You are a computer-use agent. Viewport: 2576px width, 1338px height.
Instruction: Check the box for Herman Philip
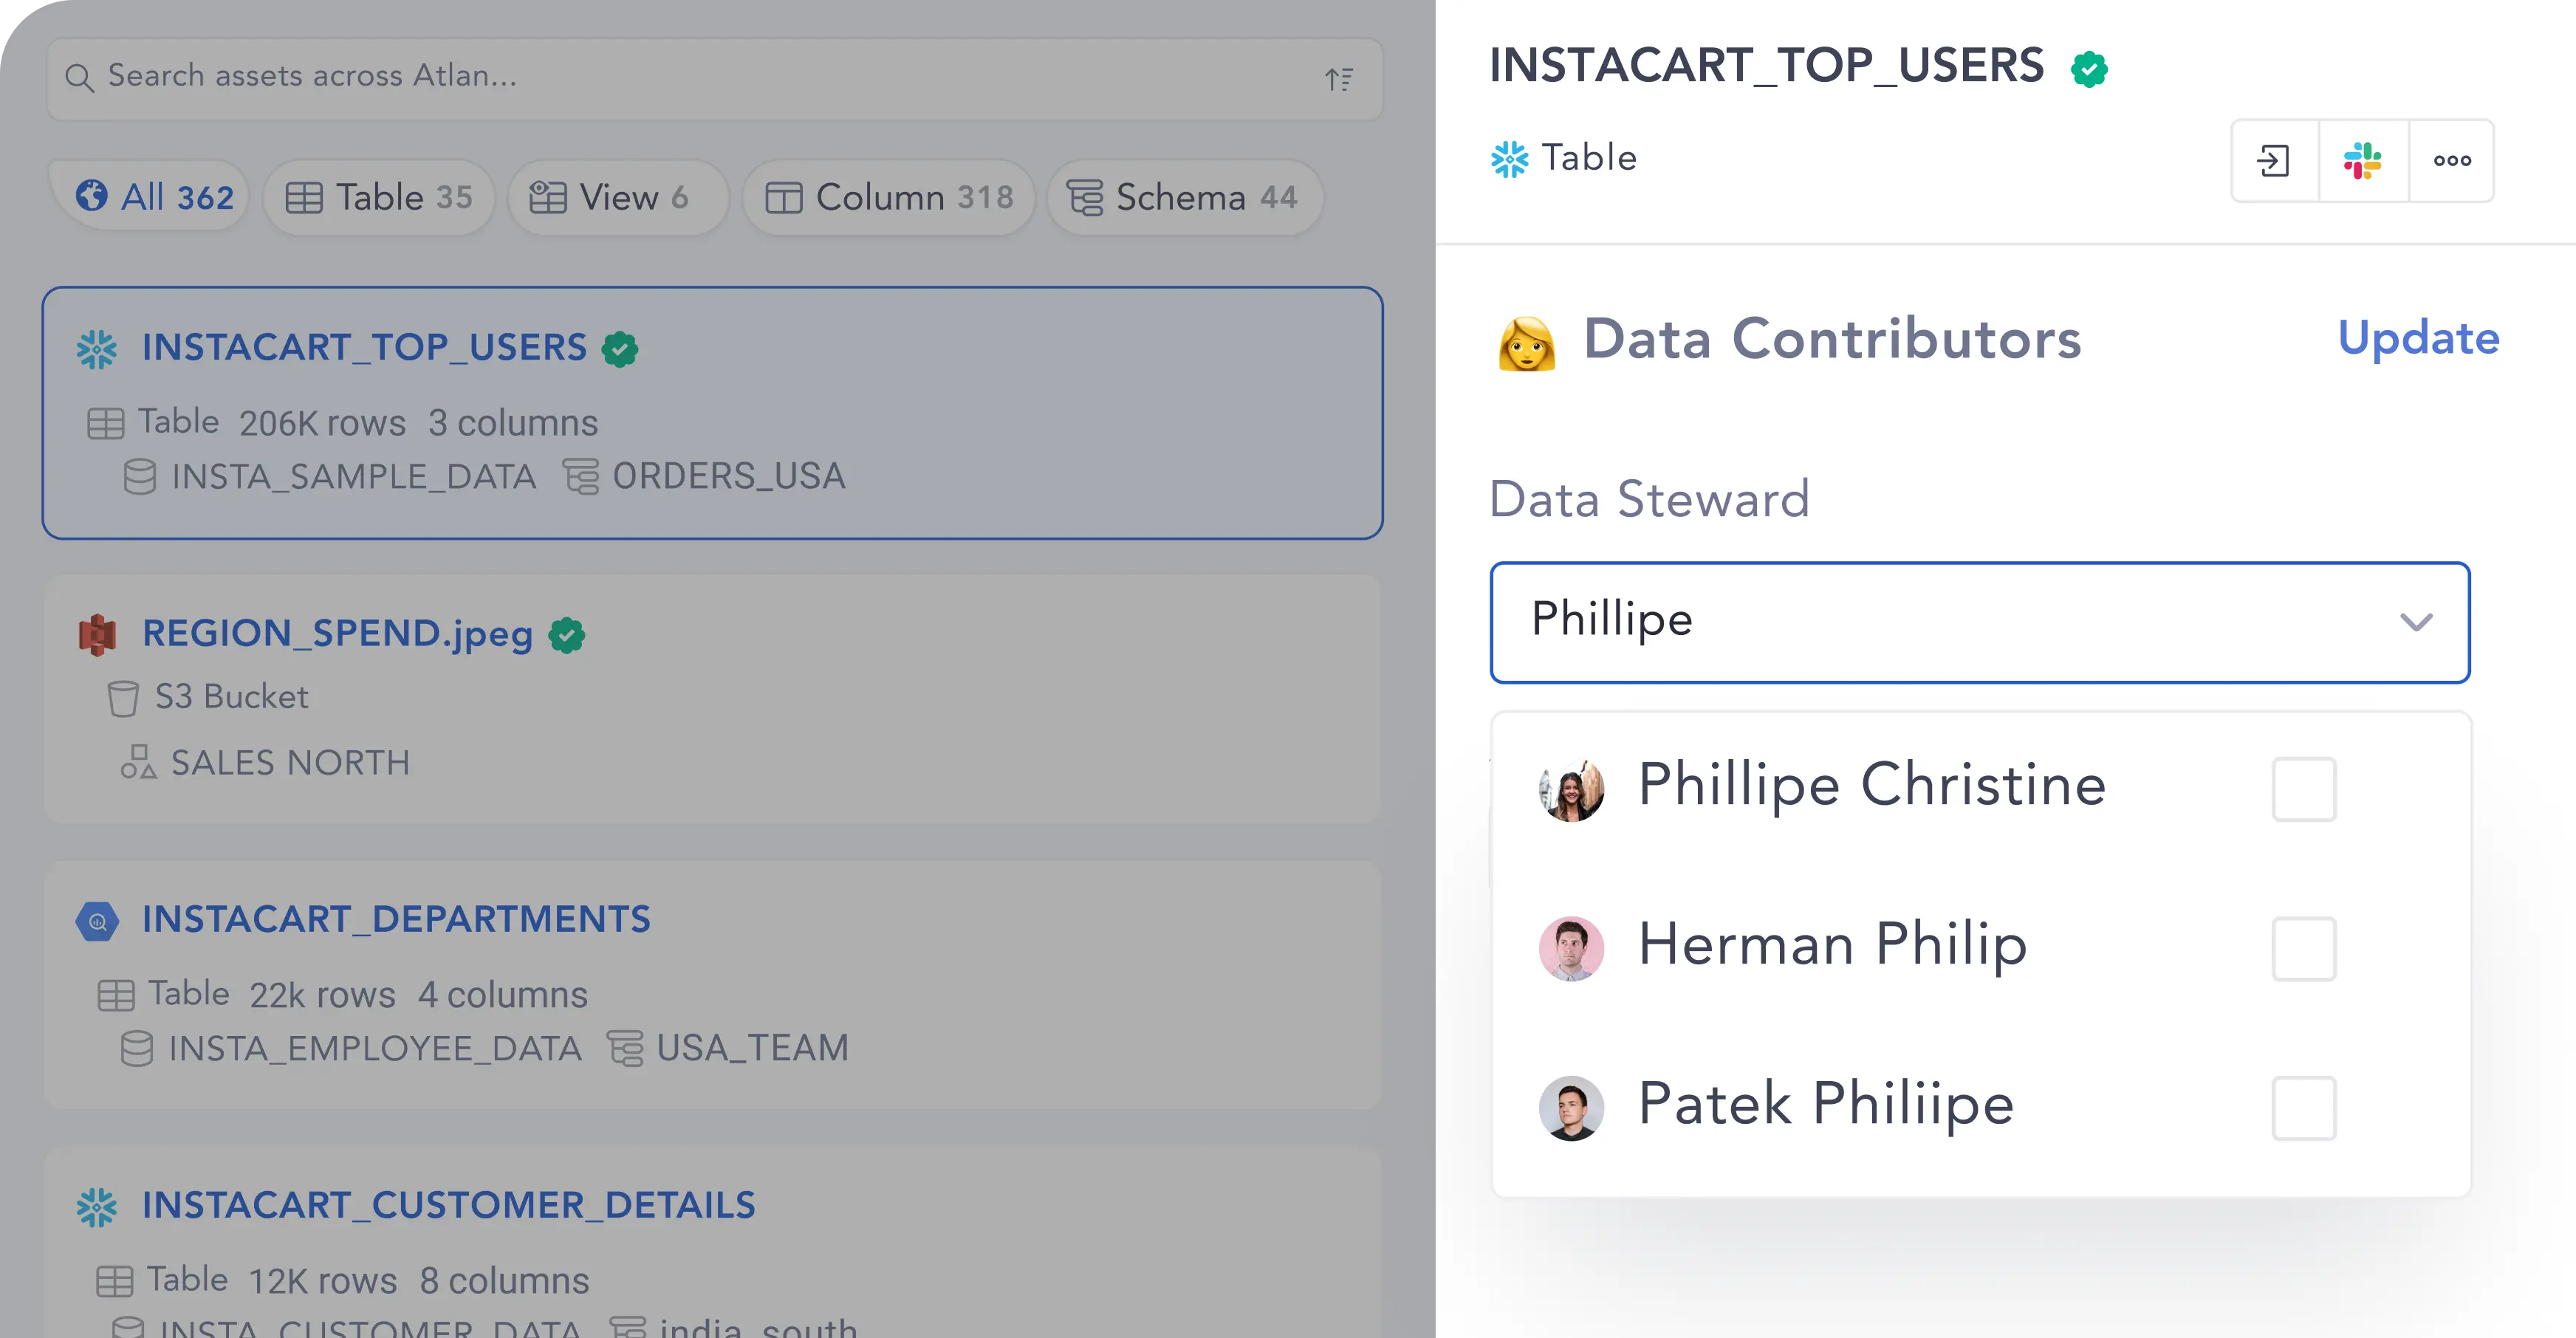click(x=2303, y=948)
